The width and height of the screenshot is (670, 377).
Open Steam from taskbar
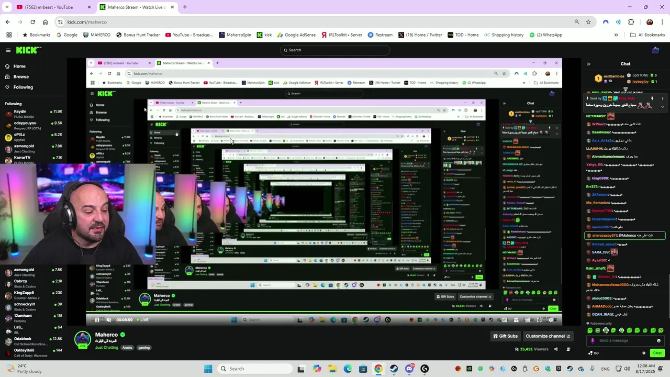pyautogui.click(x=394, y=369)
